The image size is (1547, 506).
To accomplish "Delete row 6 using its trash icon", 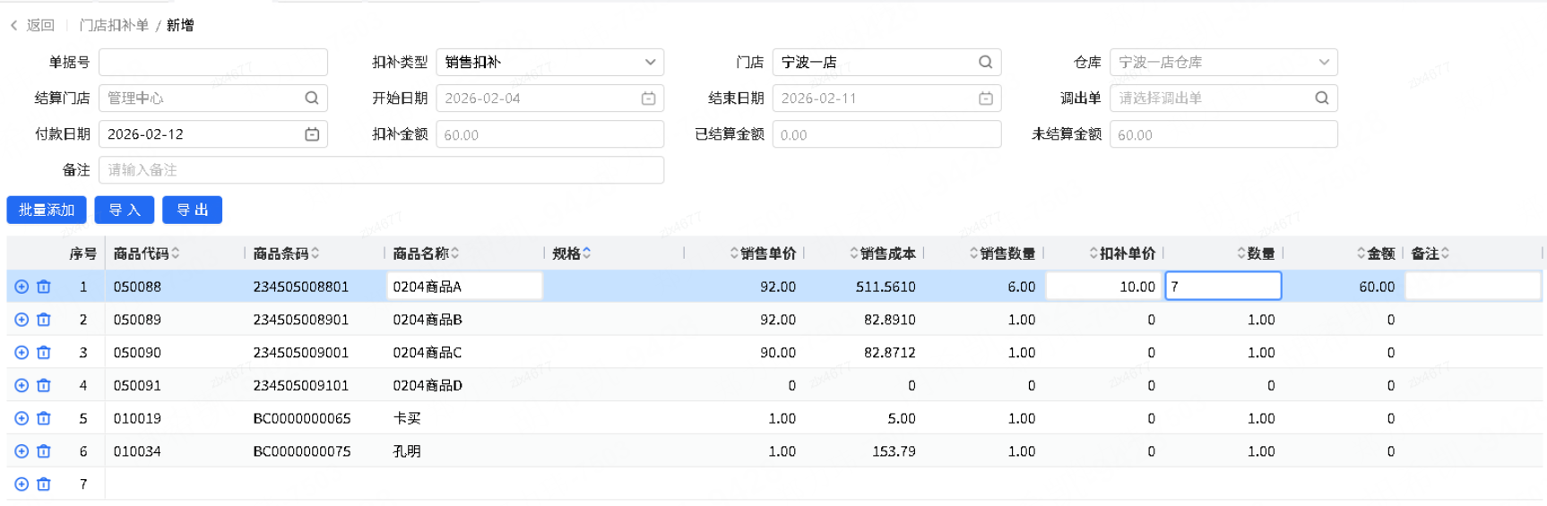I will point(44,451).
